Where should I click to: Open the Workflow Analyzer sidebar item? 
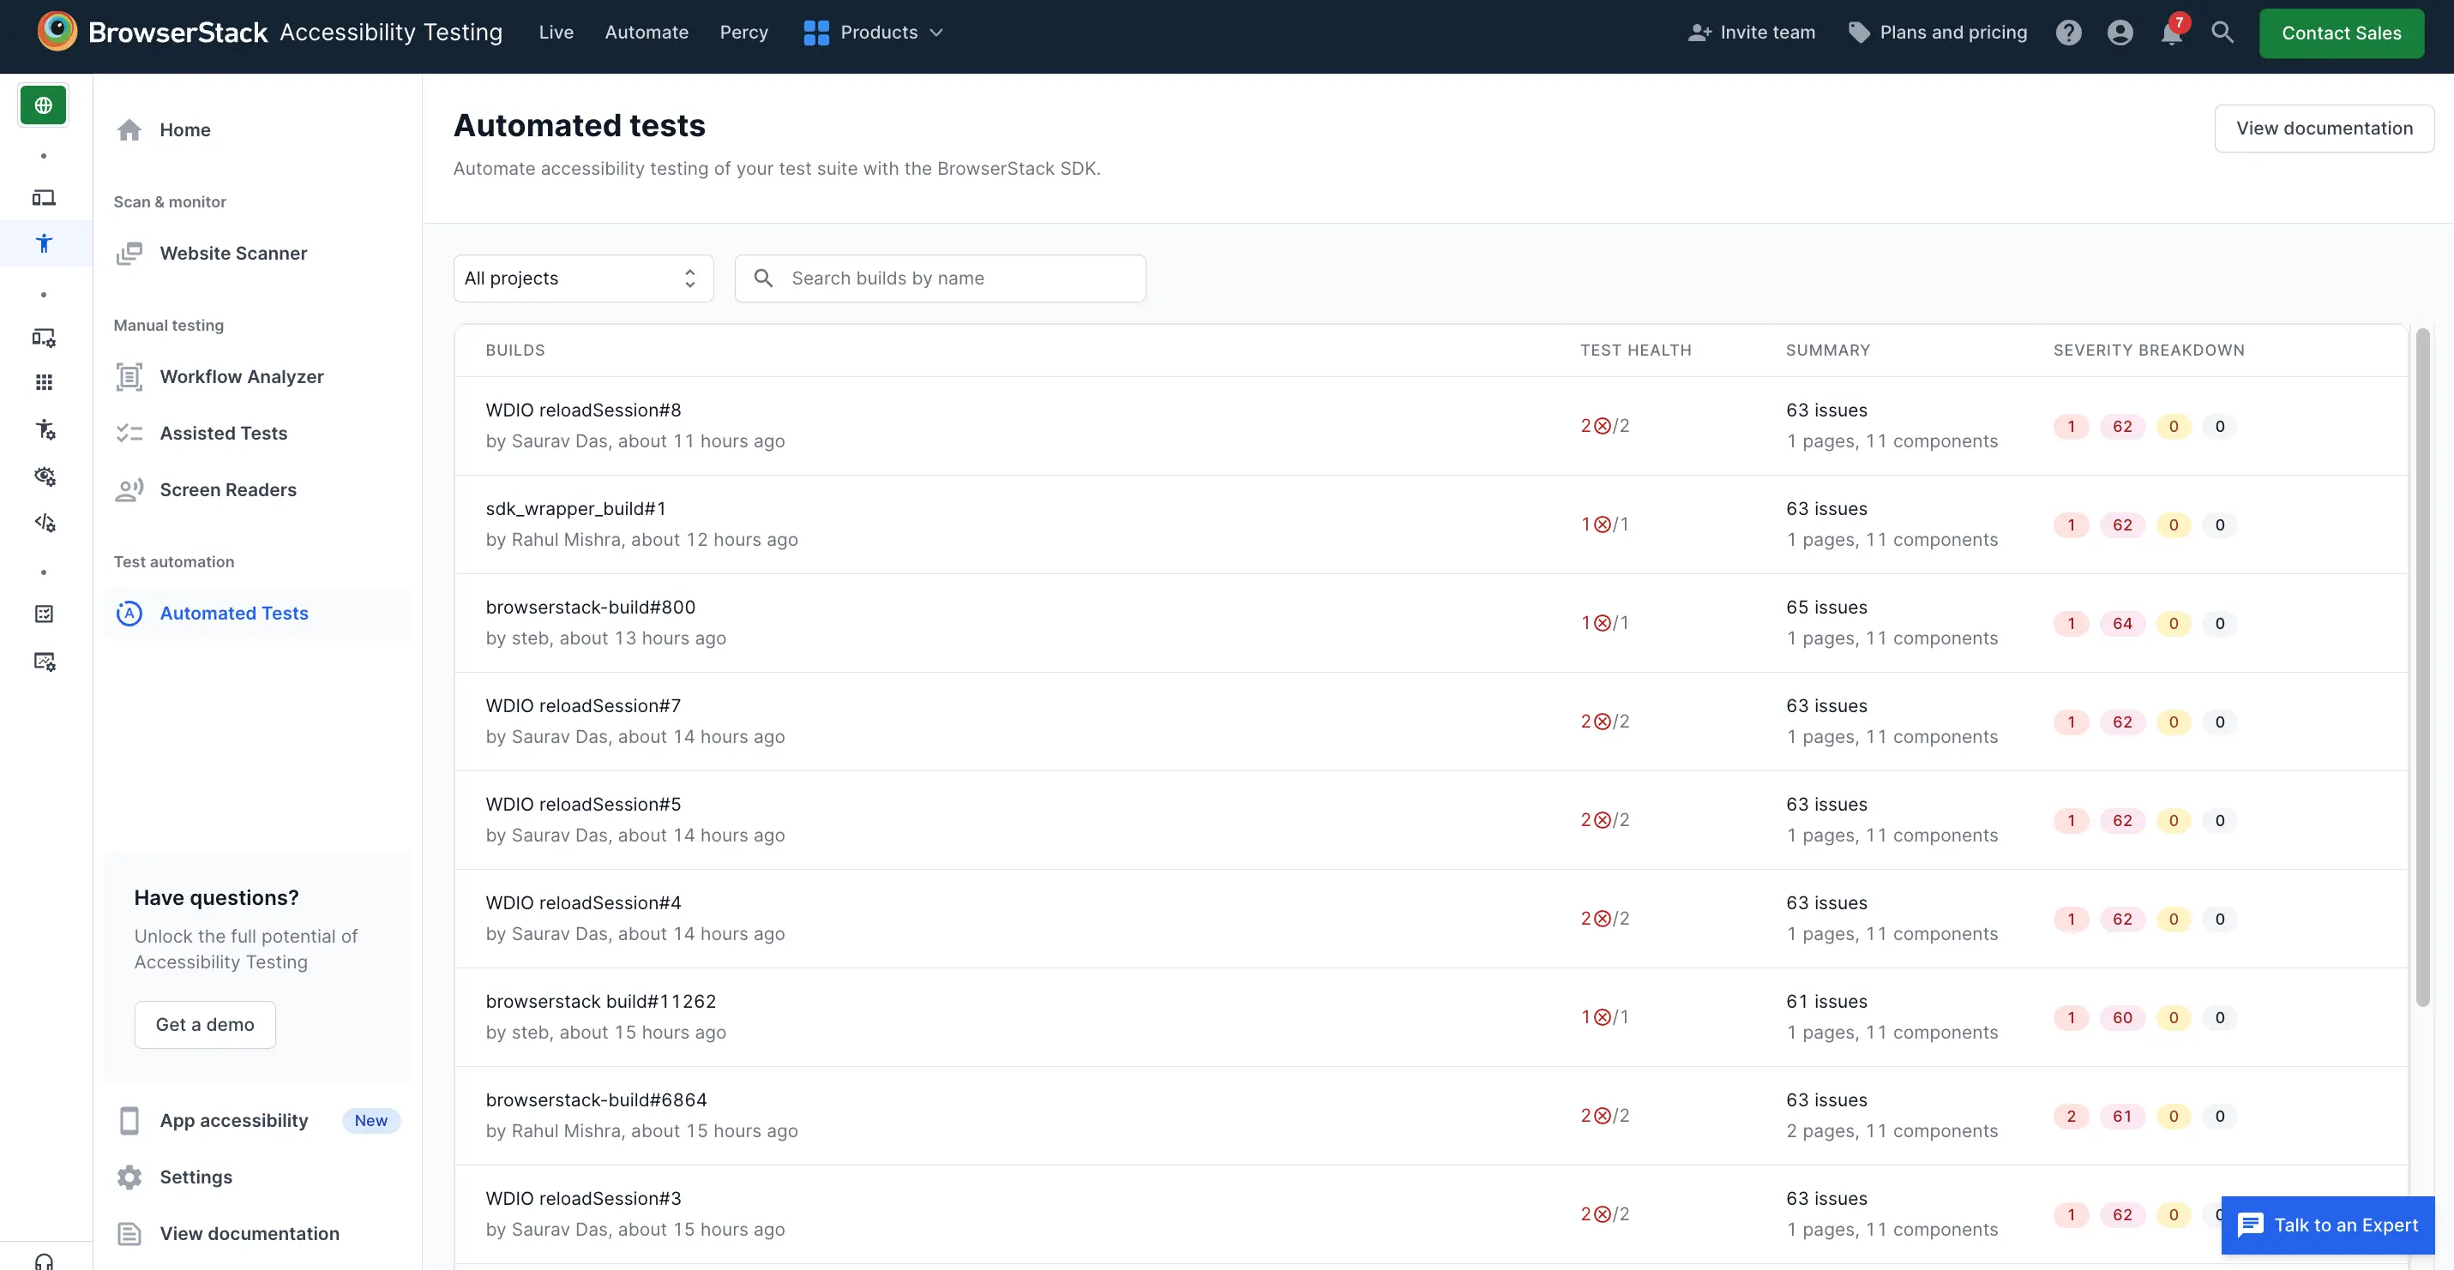(x=241, y=377)
